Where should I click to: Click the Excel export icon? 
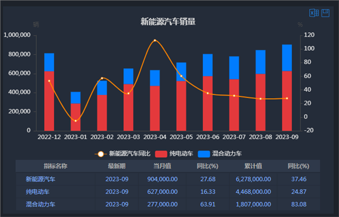click(314, 13)
